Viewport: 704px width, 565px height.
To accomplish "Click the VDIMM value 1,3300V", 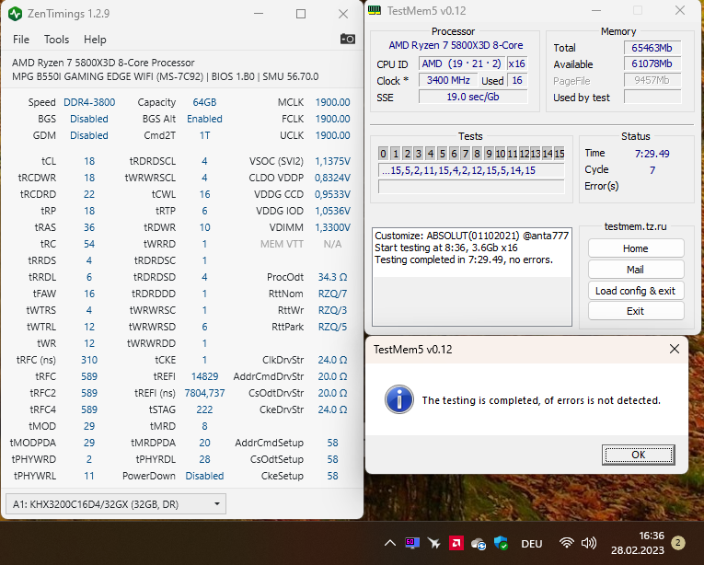I will coord(332,227).
